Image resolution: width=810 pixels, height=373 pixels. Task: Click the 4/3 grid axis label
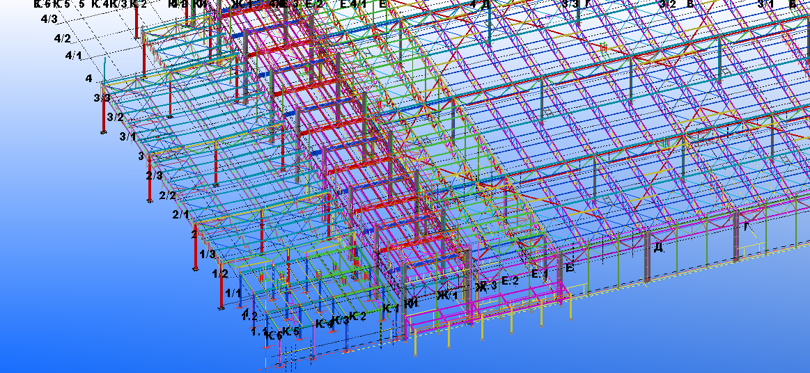point(49,19)
